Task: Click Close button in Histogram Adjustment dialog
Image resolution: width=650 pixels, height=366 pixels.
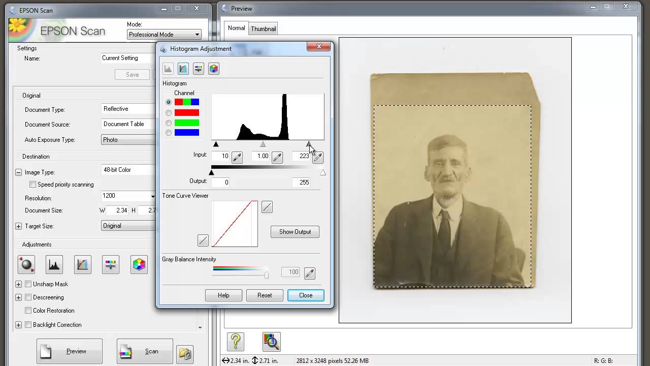Action: [306, 295]
